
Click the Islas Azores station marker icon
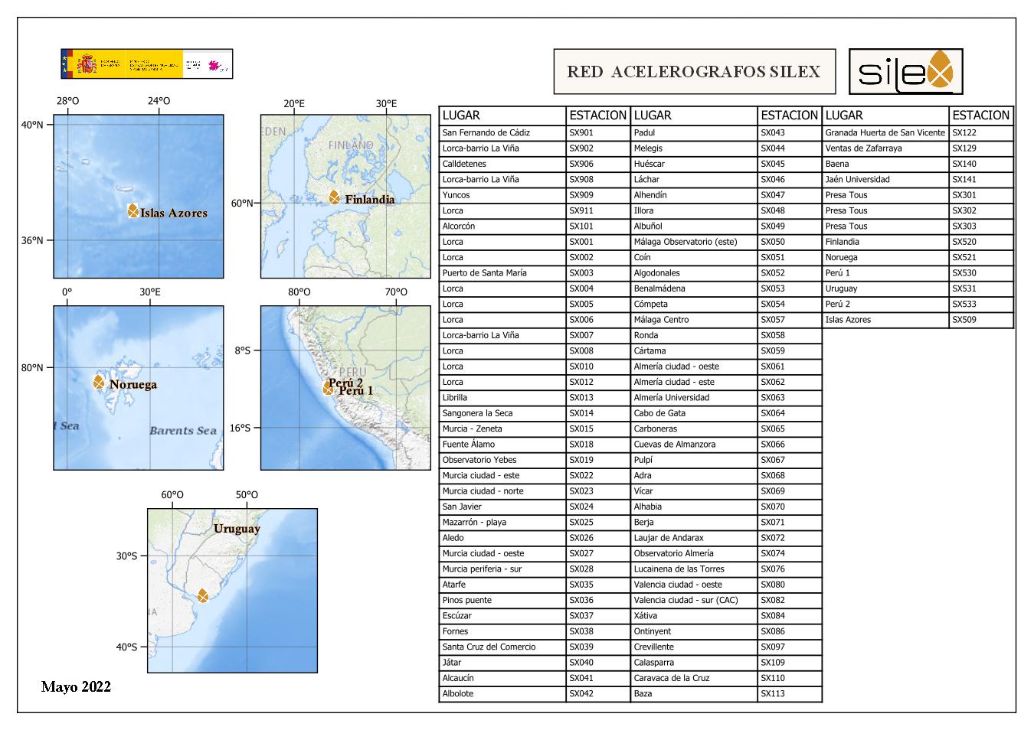(133, 210)
